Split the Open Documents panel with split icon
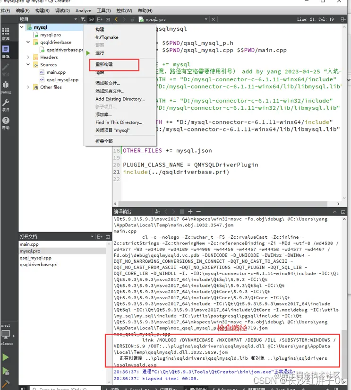Screen dimensions: 351x390 [x=100, y=237]
